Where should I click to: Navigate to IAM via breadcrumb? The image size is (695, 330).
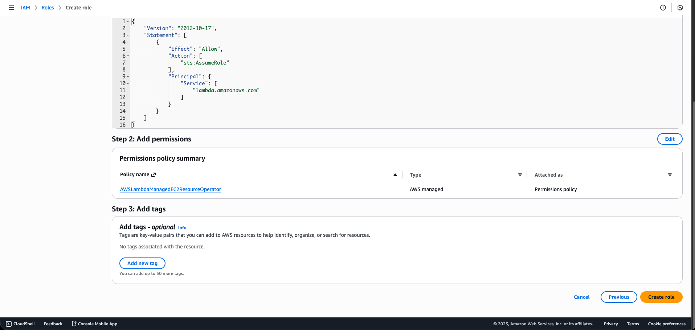click(25, 7)
